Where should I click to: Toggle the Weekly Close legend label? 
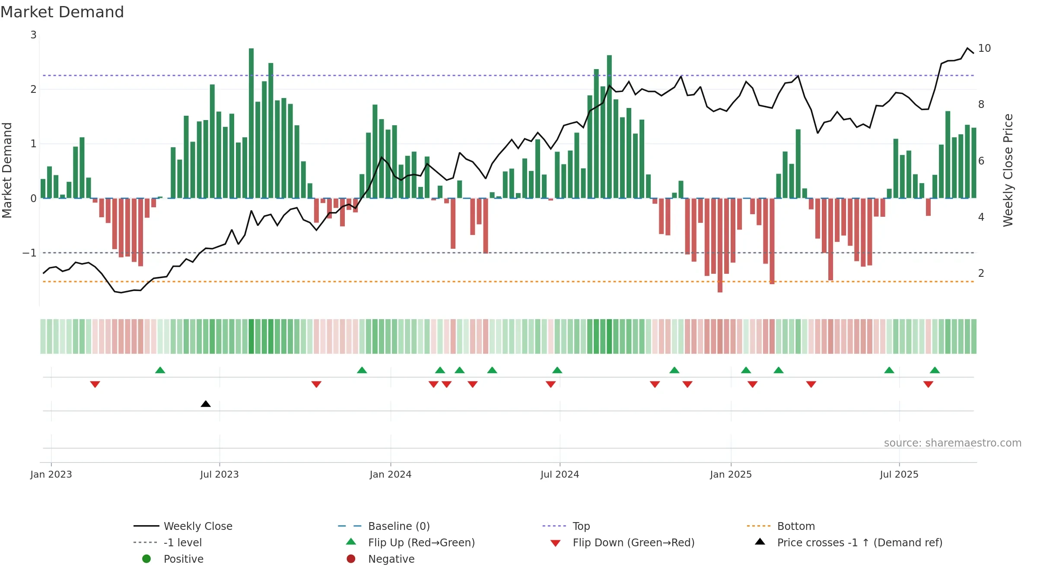click(198, 526)
